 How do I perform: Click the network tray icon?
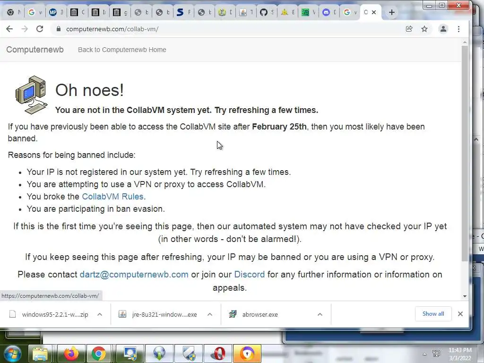436,354
